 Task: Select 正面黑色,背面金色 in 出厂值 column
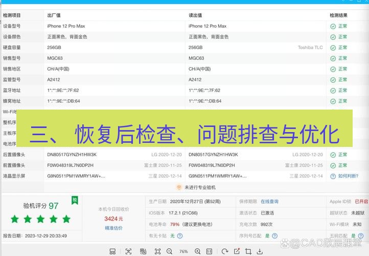(67, 37)
